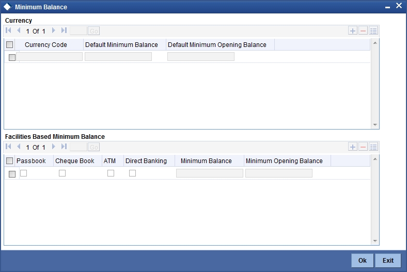
Task: Delete selected row from Facilities grid
Action: pyautogui.click(x=363, y=147)
